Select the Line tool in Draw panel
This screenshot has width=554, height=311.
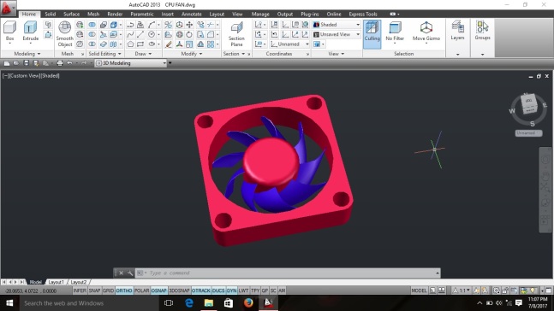coord(140,34)
